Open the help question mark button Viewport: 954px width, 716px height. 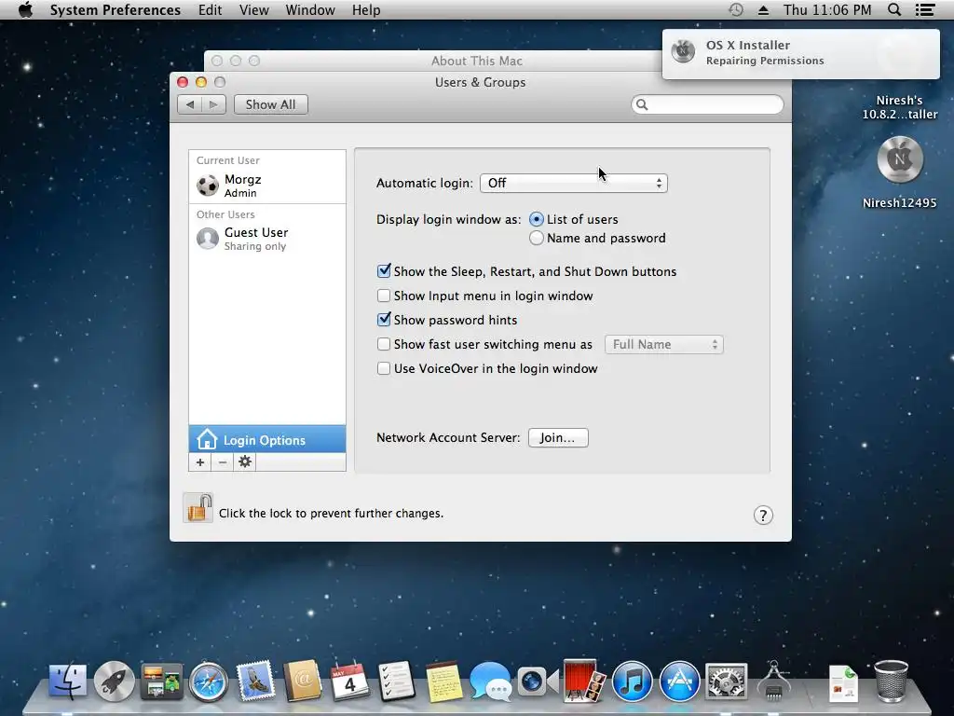click(763, 515)
